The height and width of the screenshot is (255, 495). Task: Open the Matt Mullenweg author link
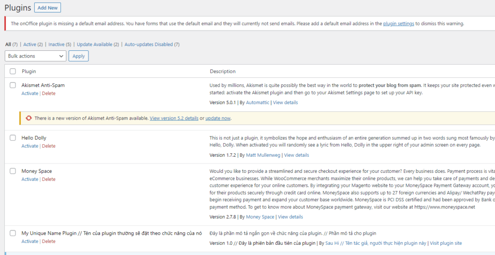[263, 155]
